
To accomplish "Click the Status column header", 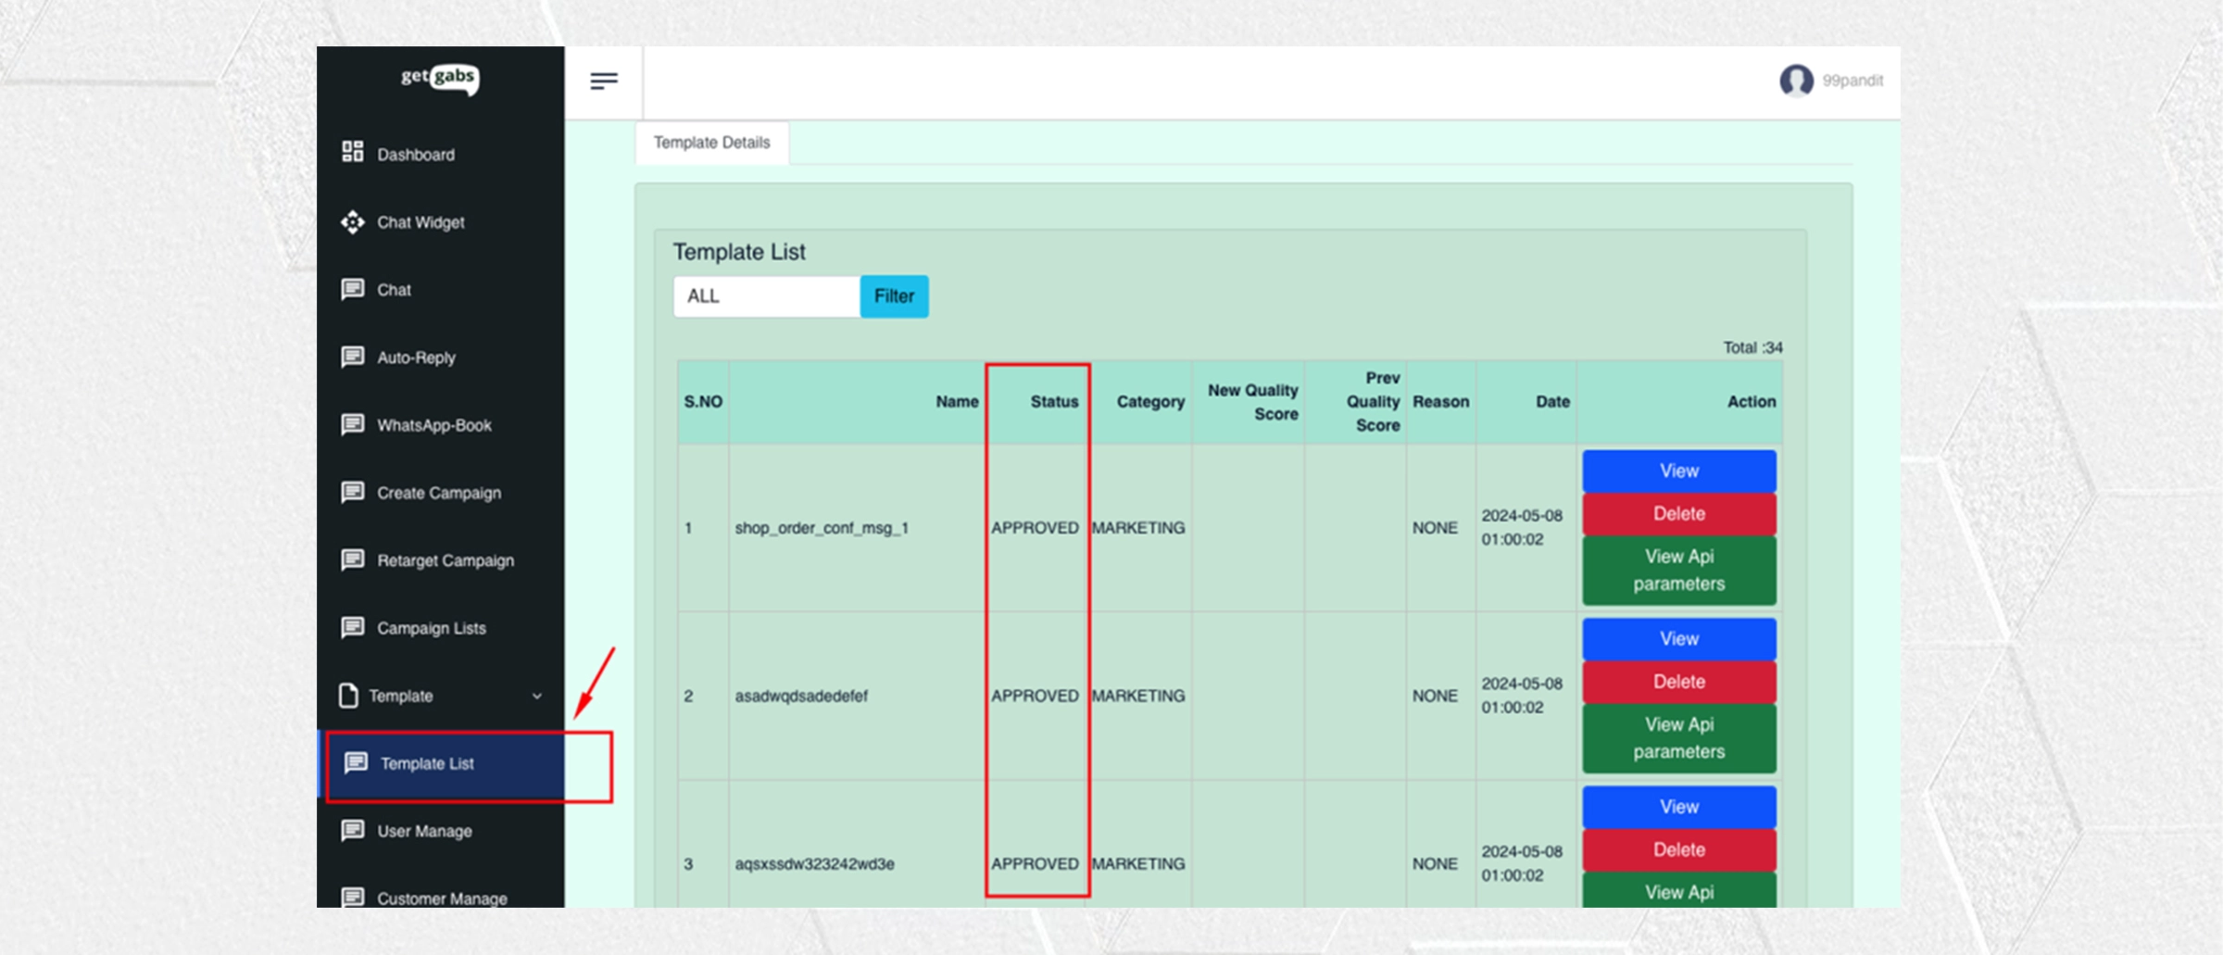I will point(1054,402).
